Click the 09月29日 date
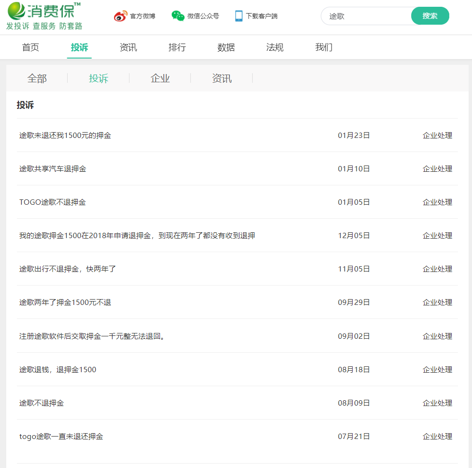 tap(354, 302)
